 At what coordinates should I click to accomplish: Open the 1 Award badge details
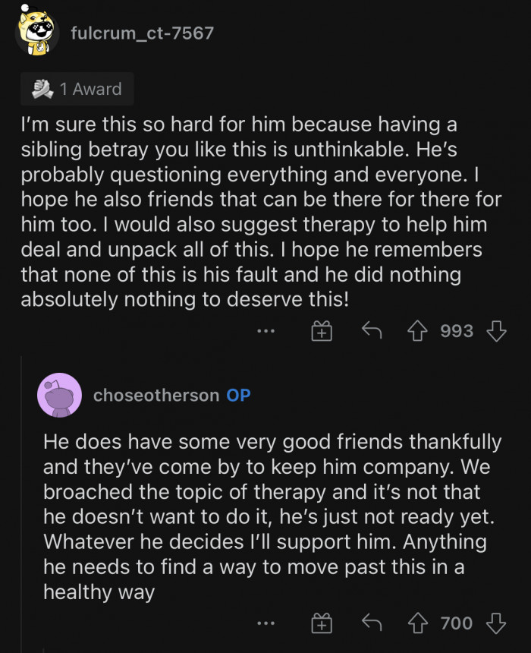coord(76,88)
